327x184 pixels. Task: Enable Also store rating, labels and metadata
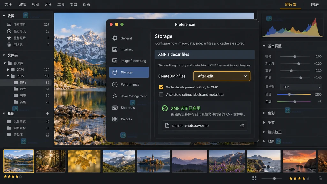pyautogui.click(x=161, y=95)
